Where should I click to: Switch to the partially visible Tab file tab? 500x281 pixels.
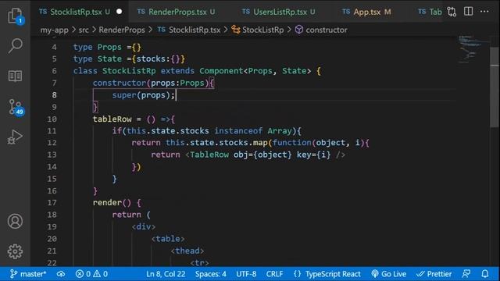click(430, 12)
